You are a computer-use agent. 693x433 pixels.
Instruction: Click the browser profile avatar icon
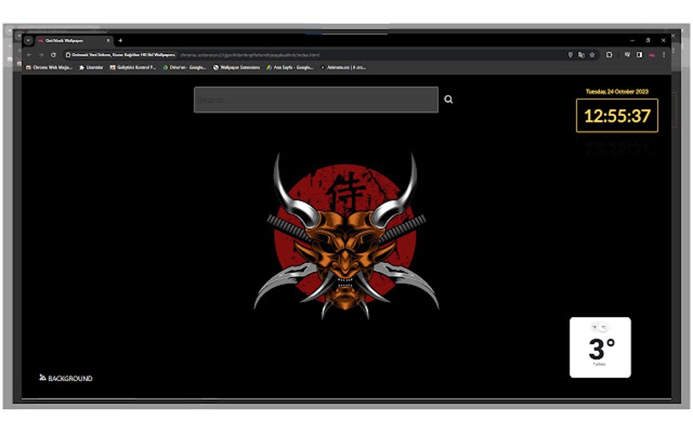tap(651, 55)
